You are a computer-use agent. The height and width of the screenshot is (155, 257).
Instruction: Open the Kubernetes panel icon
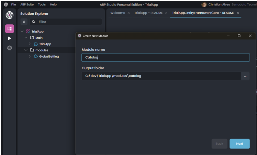coord(9,48)
